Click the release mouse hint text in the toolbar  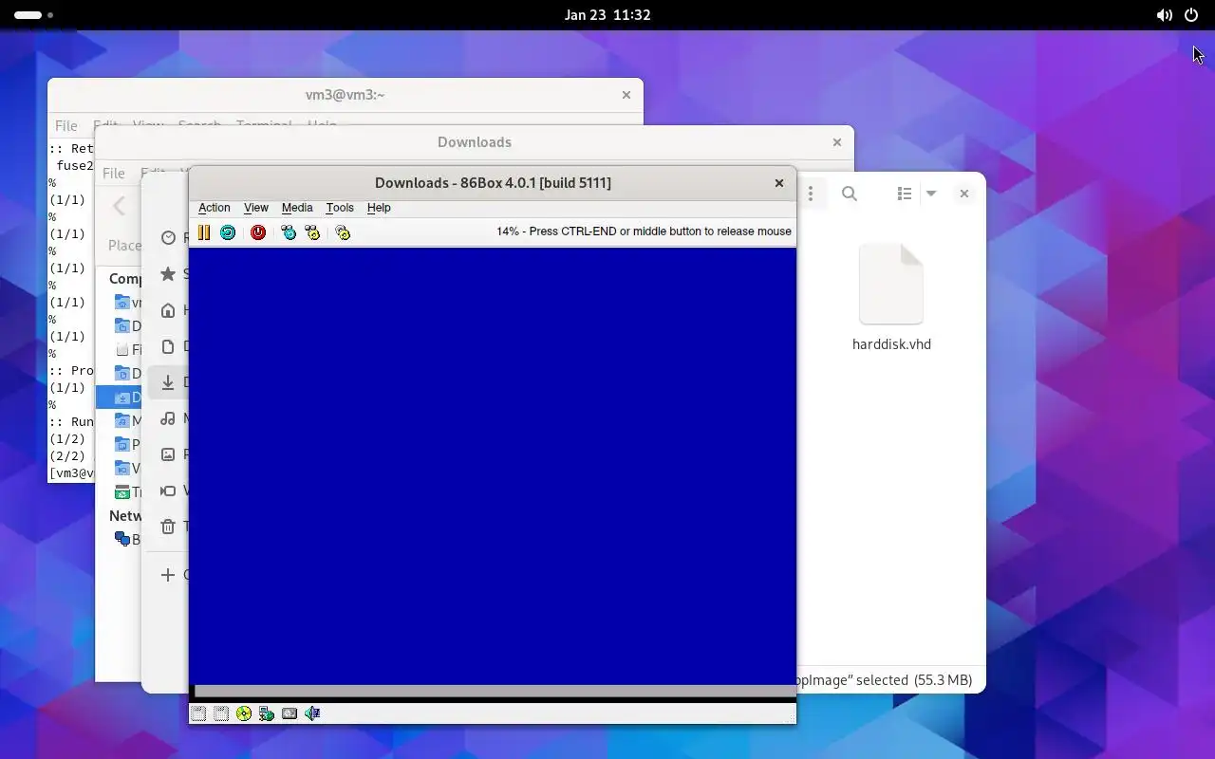[x=644, y=231]
